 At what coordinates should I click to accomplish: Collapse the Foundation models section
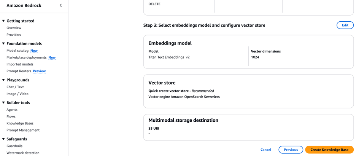pos(3,44)
